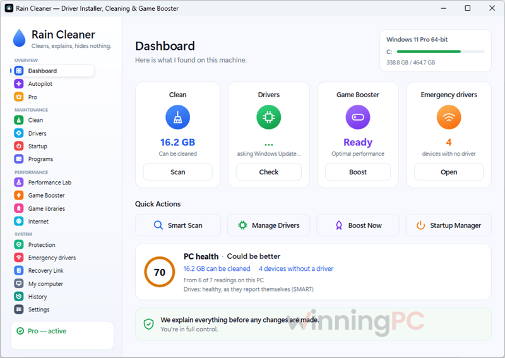505x358 pixels.
Task: Click the 'Could be better' health label
Action: (254, 256)
